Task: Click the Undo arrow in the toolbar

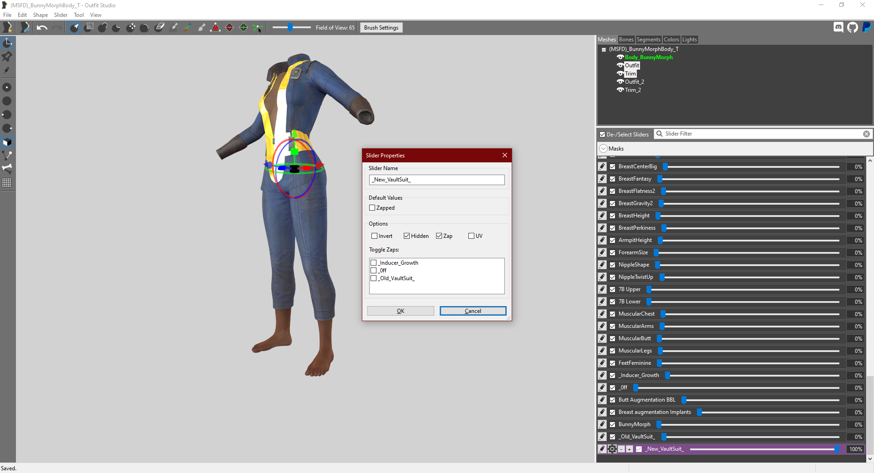Action: tap(42, 28)
